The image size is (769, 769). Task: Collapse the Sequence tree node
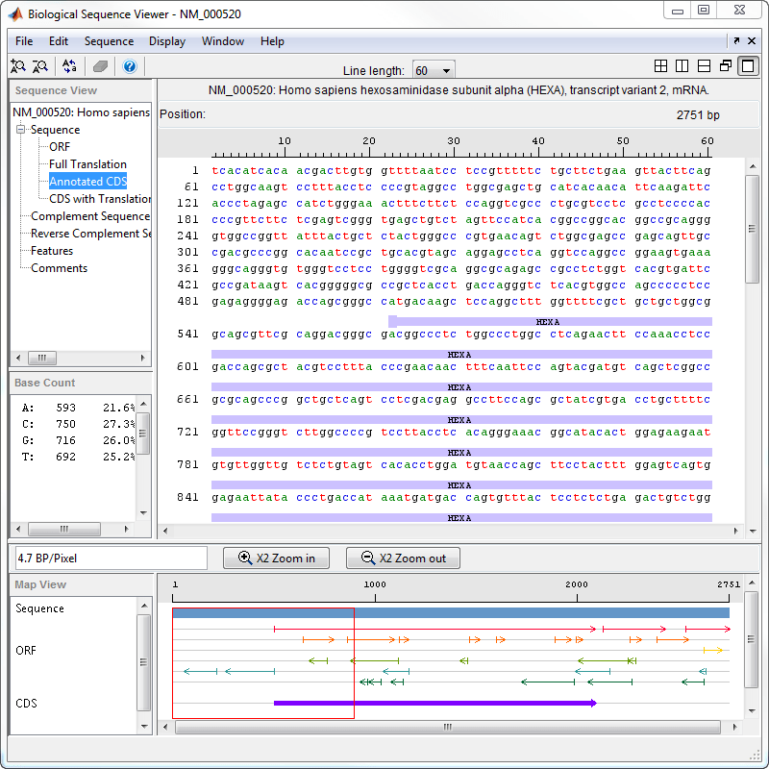tap(22, 130)
